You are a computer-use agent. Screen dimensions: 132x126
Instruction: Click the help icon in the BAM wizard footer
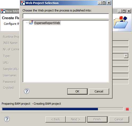(x=7, y=119)
